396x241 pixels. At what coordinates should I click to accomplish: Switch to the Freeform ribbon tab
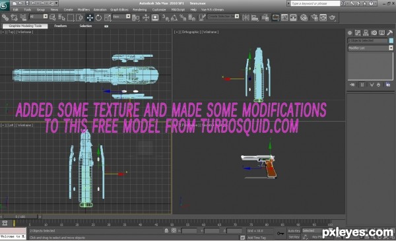pyautogui.click(x=60, y=26)
